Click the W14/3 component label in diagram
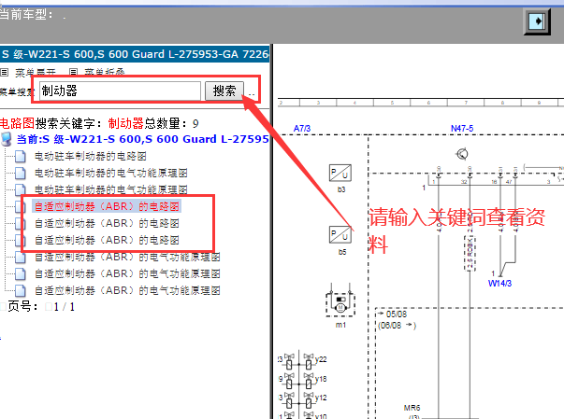Image resolution: width=564 pixels, height=419 pixels. [499, 284]
